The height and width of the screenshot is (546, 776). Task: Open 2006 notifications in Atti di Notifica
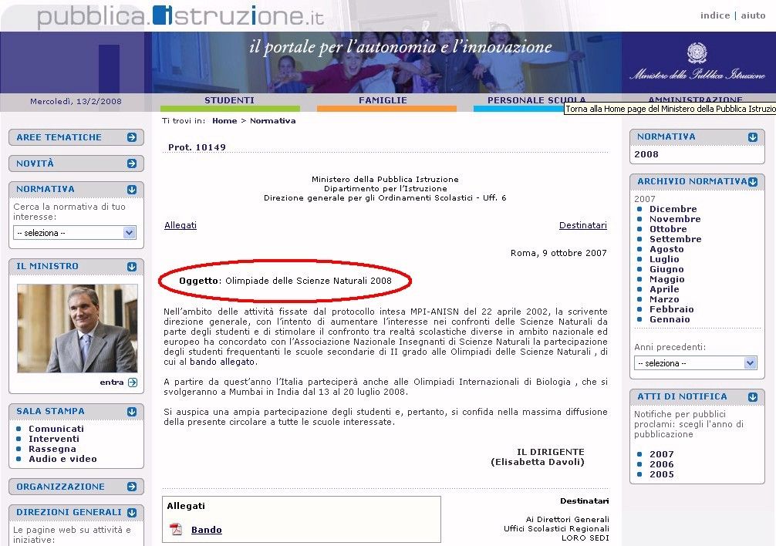(662, 464)
